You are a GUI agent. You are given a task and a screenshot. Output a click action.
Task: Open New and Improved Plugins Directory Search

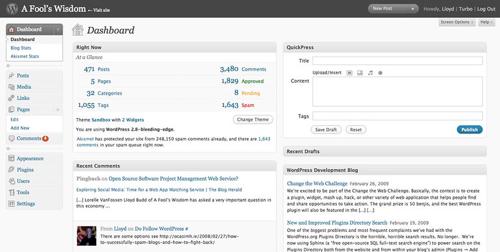337,223
